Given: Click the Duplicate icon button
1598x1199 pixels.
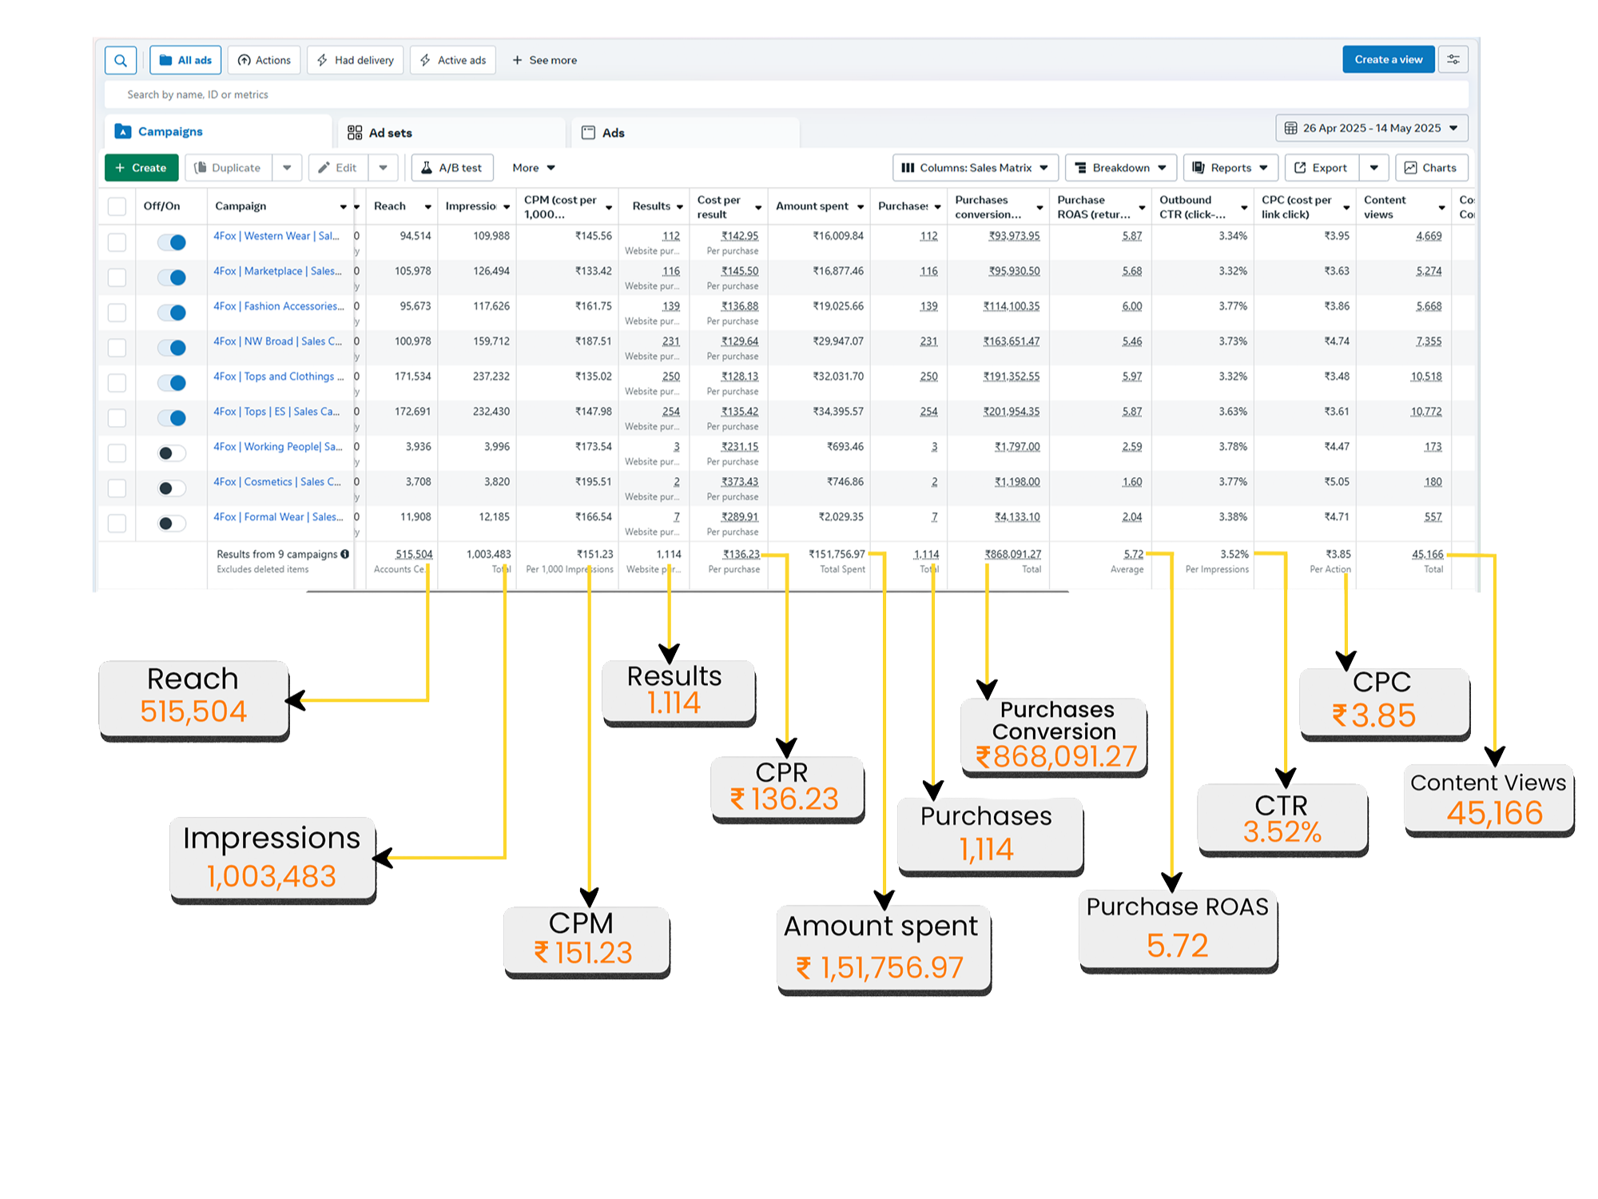Looking at the screenshot, I should [x=228, y=168].
